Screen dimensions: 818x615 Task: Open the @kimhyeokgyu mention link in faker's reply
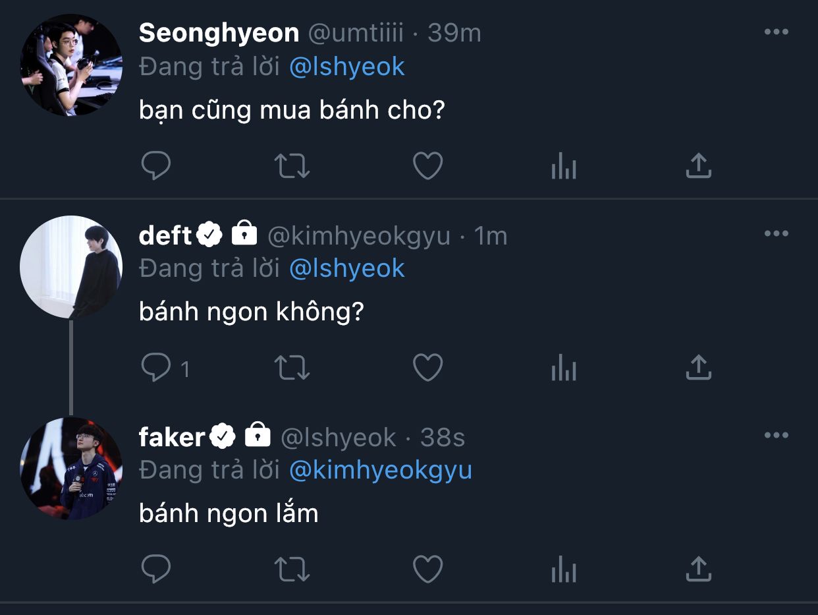(381, 471)
